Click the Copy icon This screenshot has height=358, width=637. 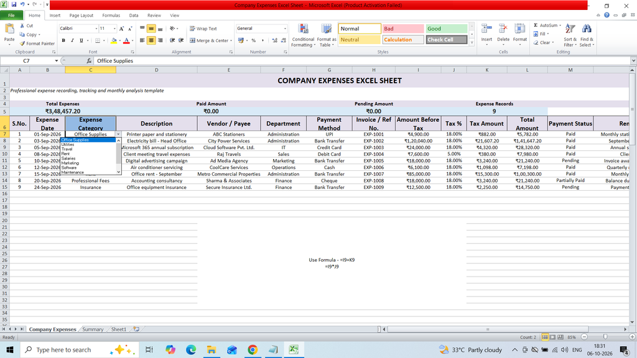pos(22,35)
